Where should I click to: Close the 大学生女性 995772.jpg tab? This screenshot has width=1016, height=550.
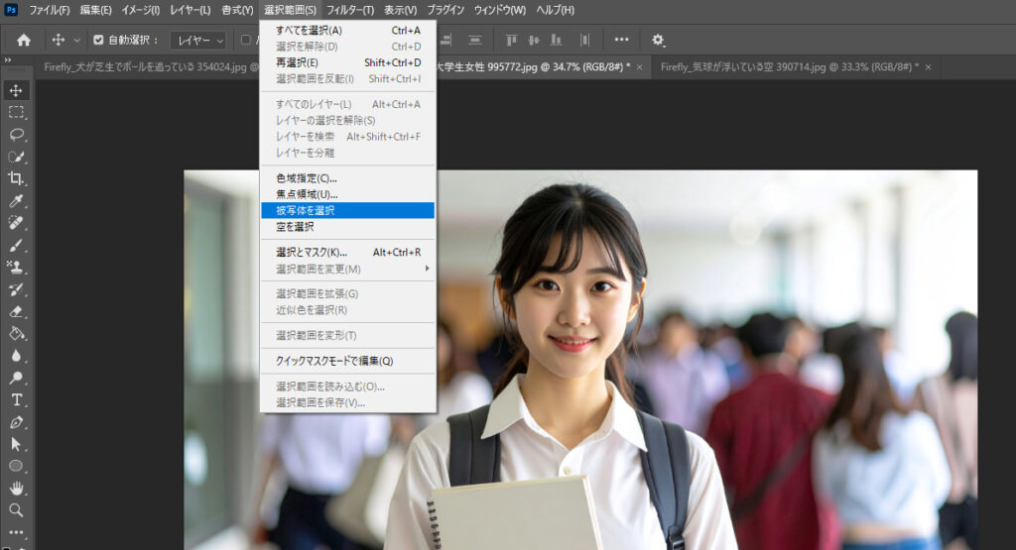[x=640, y=67]
